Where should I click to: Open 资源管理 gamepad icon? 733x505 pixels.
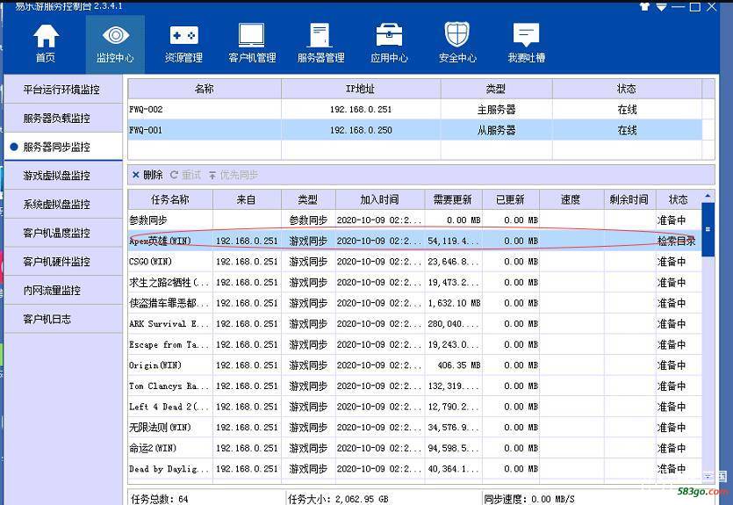tap(183, 43)
